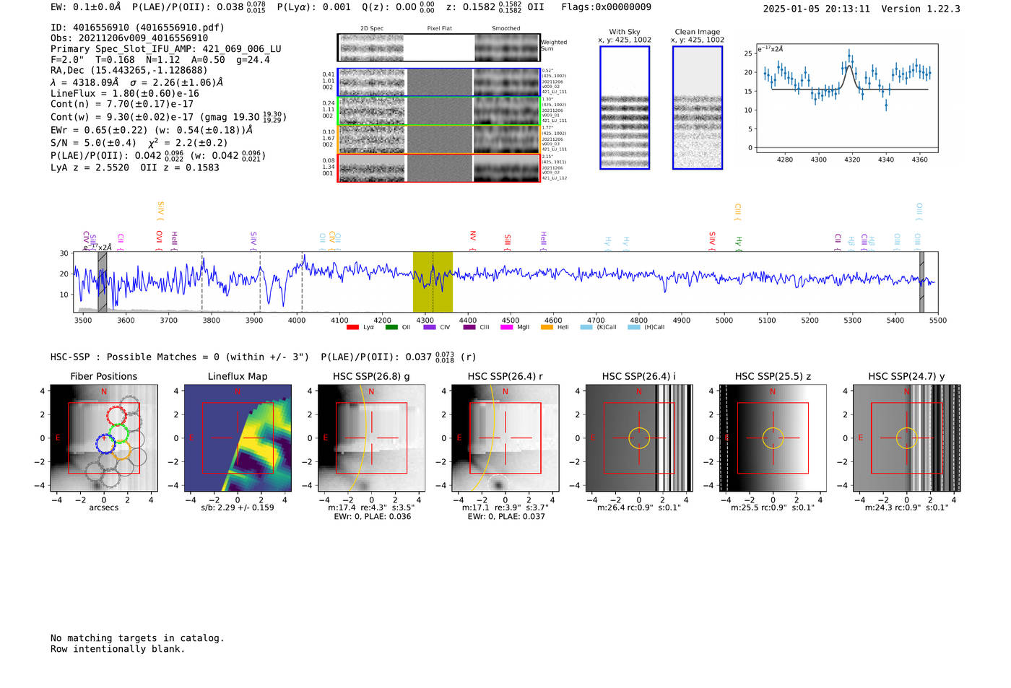Image resolution: width=1011 pixels, height=688 pixels.
Task: Click the yellow circle in HSC y image
Action: [x=907, y=438]
